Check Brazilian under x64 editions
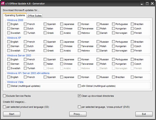156x120 pixels. (113, 77)
